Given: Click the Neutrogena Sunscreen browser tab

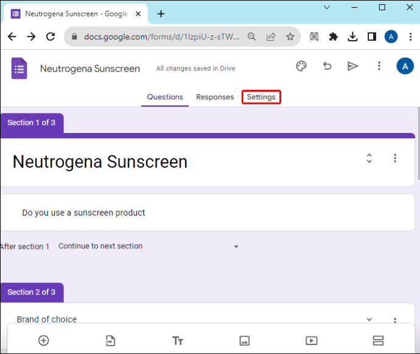Looking at the screenshot, I should tap(76, 13).
